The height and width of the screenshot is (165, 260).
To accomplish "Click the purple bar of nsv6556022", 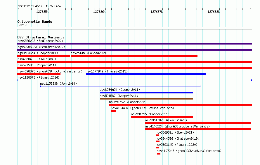I will coord(134,44).
